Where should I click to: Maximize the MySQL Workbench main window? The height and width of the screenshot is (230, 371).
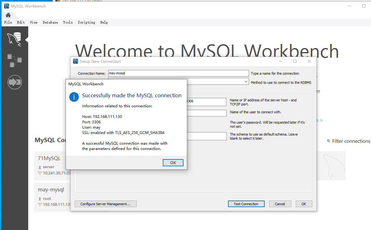[364, 6]
